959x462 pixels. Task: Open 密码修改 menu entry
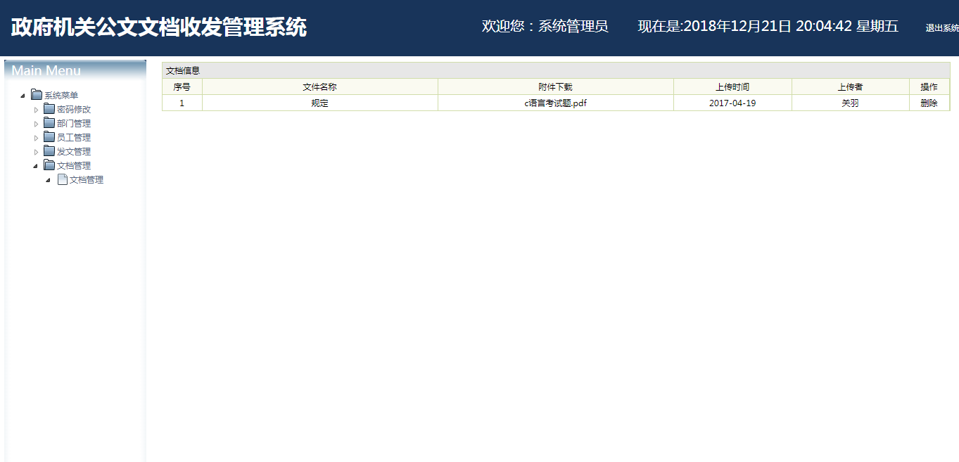[74, 110]
